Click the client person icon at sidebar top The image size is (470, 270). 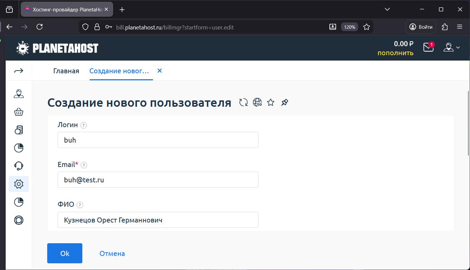point(19,94)
